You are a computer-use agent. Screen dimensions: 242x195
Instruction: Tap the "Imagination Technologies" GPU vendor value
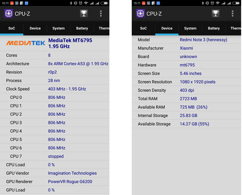[72, 173]
